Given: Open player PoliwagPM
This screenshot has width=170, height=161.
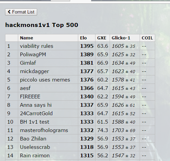Looking at the screenshot, I should 33,55.
